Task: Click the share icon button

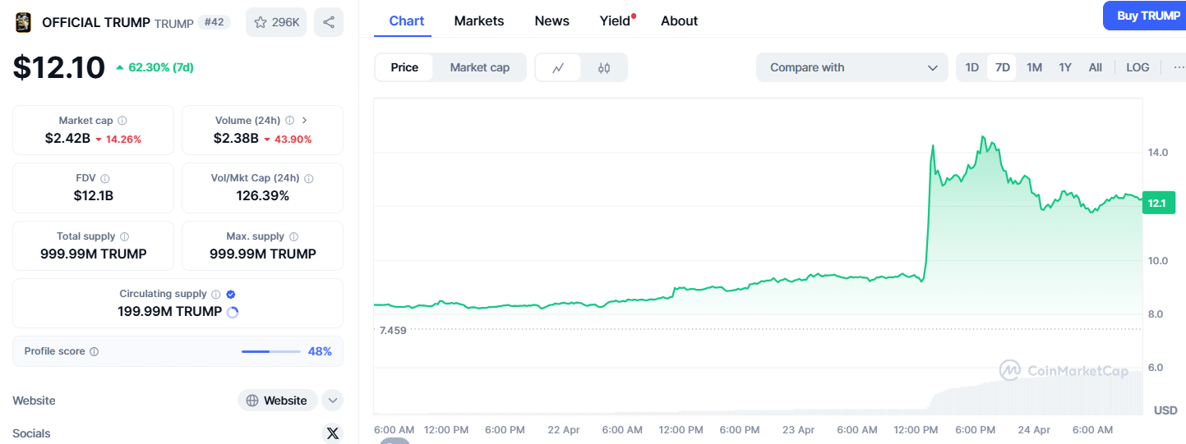Action: coord(329,22)
